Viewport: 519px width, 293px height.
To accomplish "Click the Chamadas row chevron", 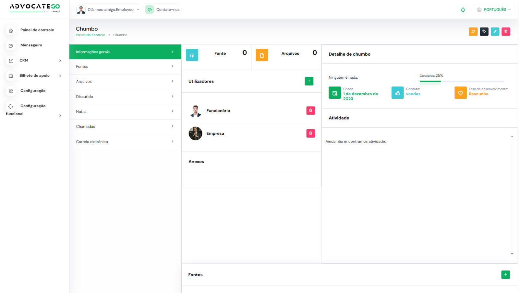I will coord(172,126).
